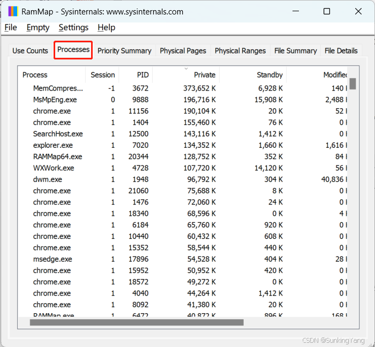Click the horizontal scrollbar thumb
This screenshot has height=347, width=375.
pyautogui.click(x=137, y=322)
